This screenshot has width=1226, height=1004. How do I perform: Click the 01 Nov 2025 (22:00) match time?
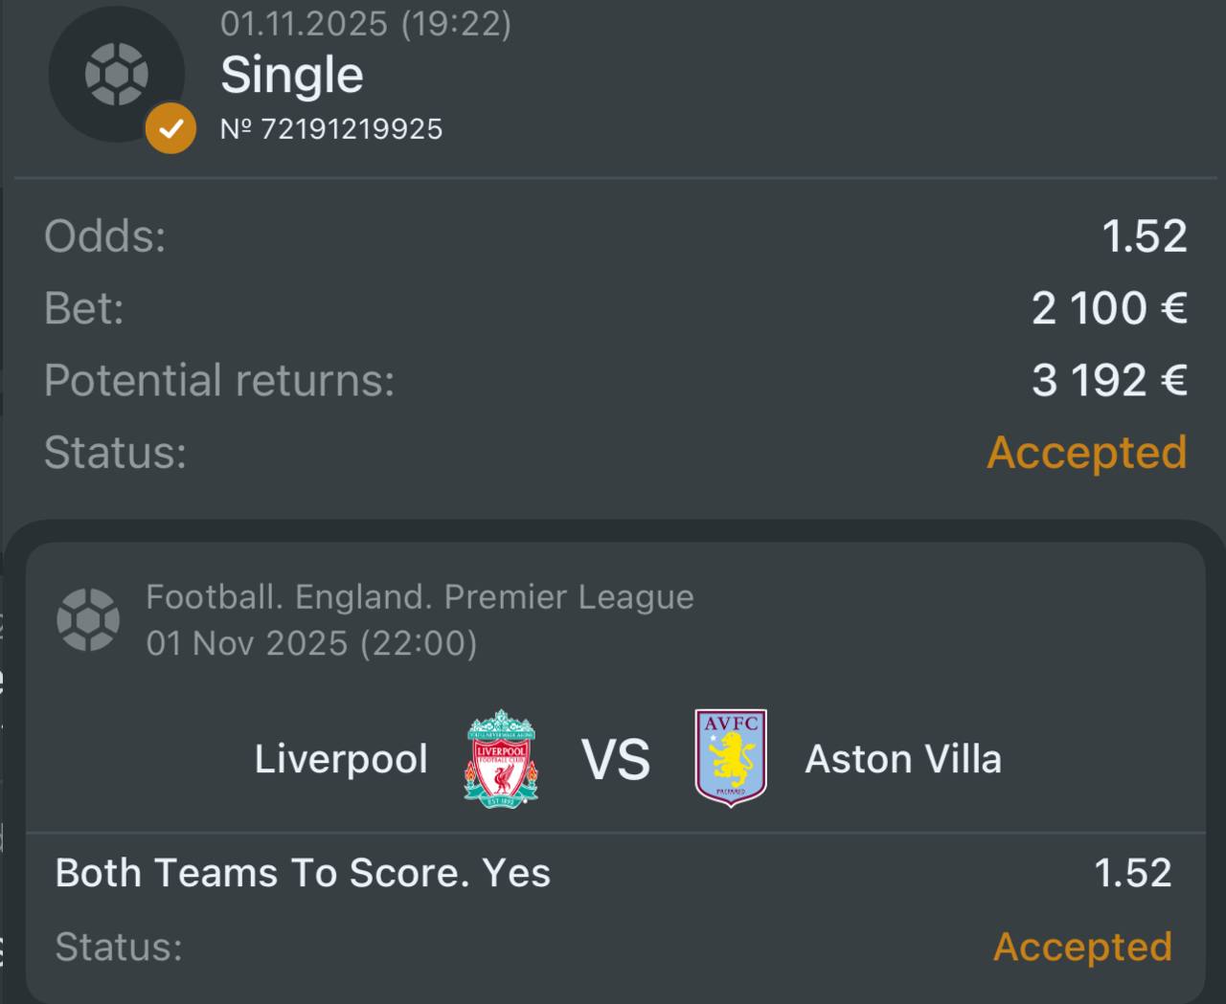point(311,642)
